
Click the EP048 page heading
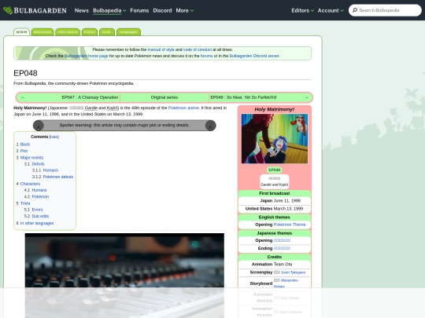[25, 73]
